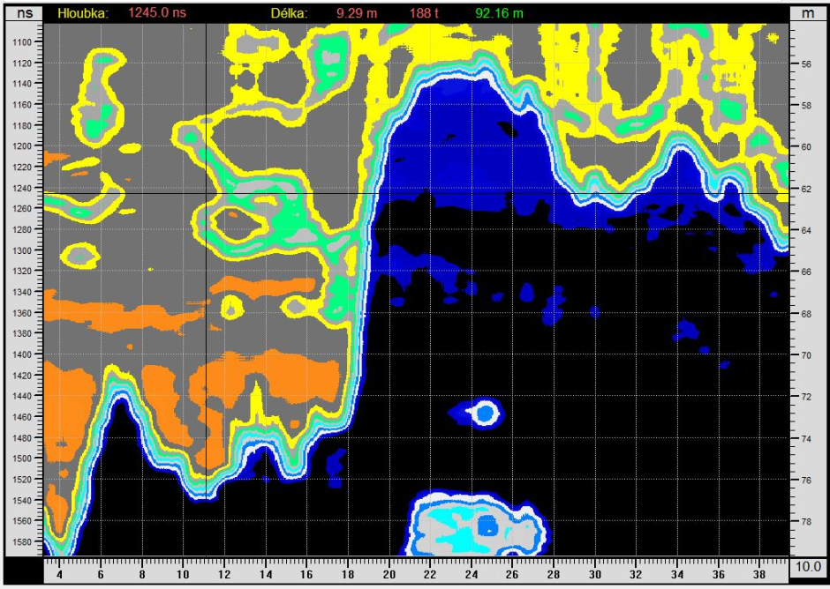Click the 'Hloubka:' label in header

coord(82,13)
